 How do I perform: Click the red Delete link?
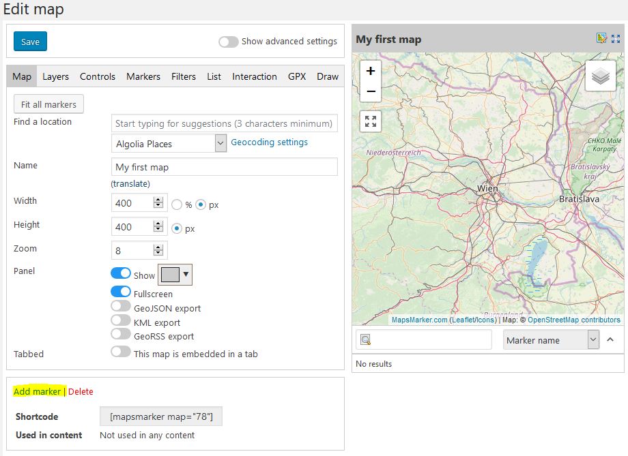[x=81, y=392]
